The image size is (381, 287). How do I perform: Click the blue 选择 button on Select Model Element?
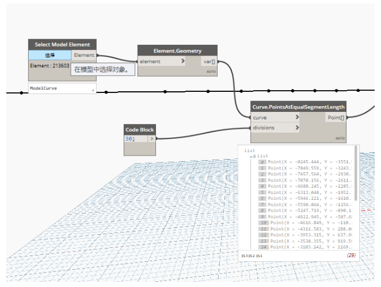pos(49,55)
